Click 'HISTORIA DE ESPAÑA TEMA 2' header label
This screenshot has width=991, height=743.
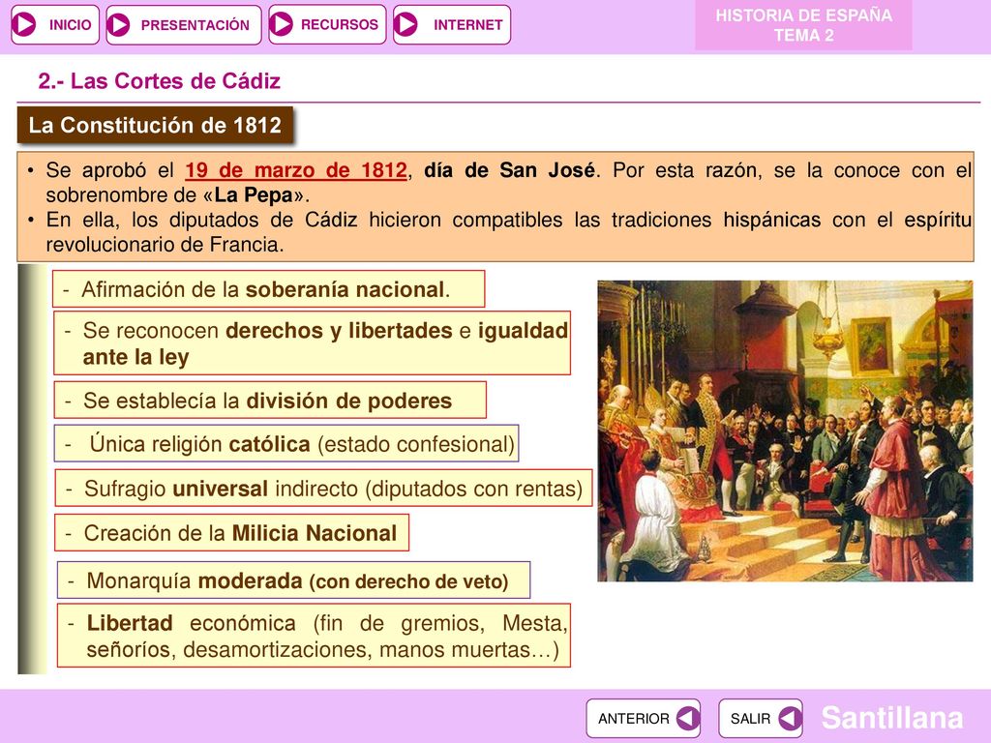click(803, 25)
